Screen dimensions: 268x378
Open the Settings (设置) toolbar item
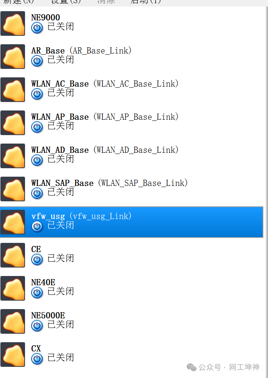(66, 2)
